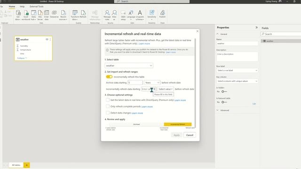
Task: Connect to SQL Server
Action: click(x=40, y=15)
